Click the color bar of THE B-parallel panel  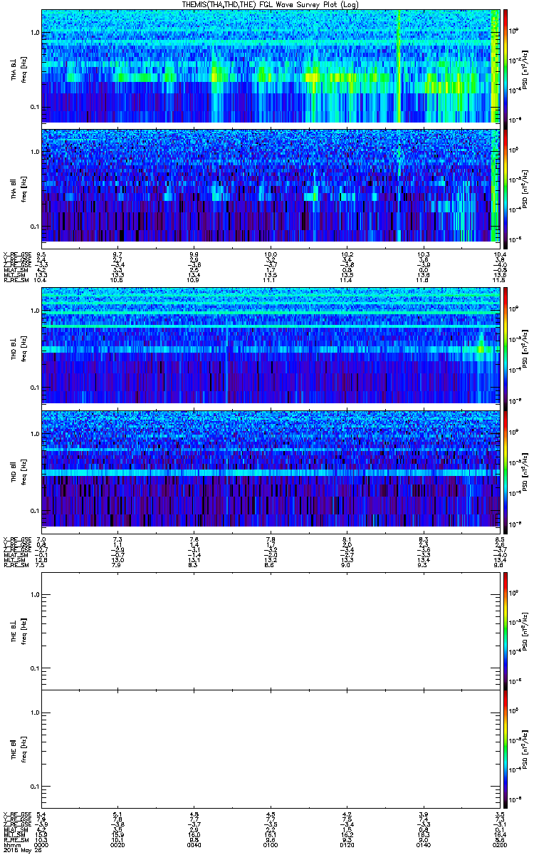click(506, 747)
